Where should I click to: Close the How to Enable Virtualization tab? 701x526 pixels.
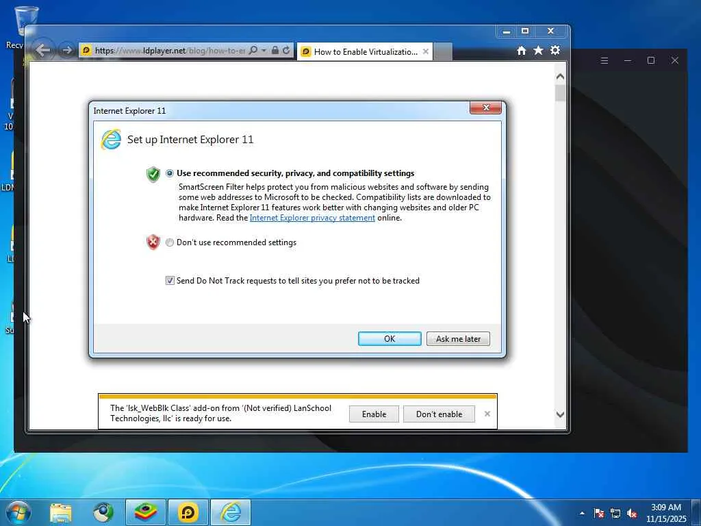click(426, 51)
